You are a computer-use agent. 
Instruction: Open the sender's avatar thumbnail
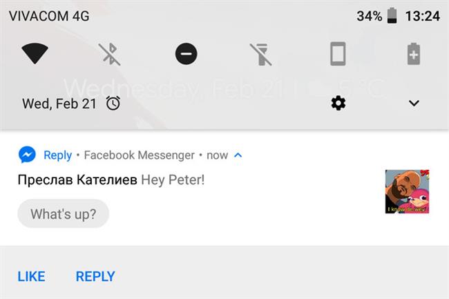point(407,191)
